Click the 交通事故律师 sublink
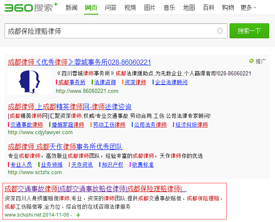The height and width of the screenshot is (222, 275). point(27,125)
